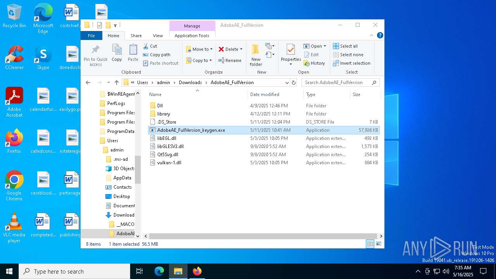The width and height of the screenshot is (496, 279).
Task: Switch to the Home tab
Action: click(x=114, y=36)
